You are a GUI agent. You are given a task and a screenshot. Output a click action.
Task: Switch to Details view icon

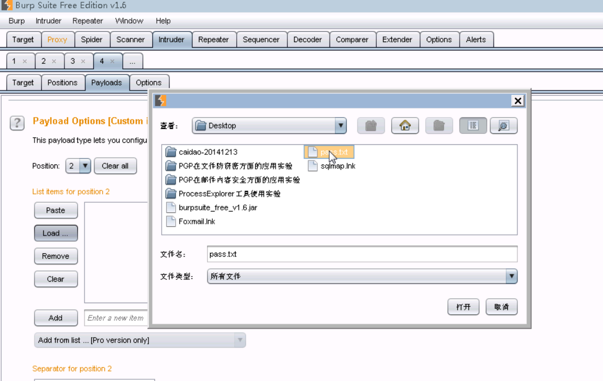click(x=504, y=126)
